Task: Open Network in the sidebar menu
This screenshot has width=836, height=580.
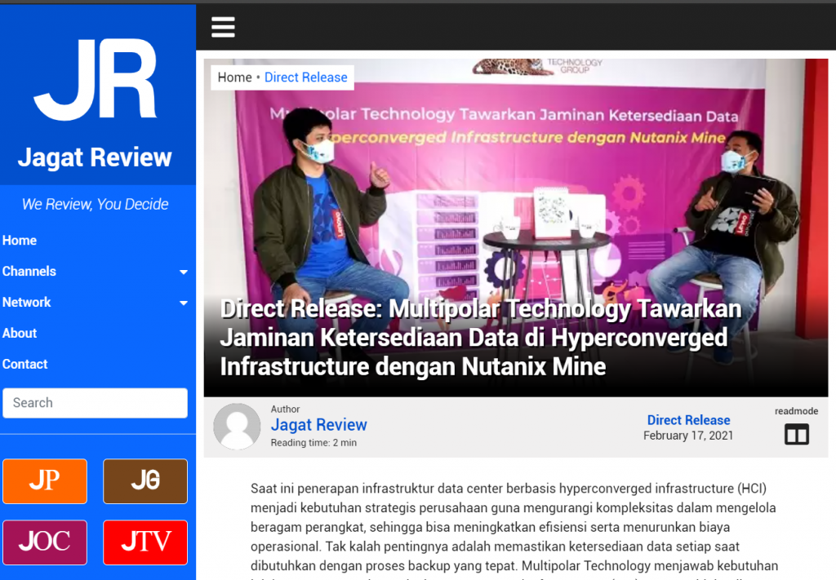Action: pyautogui.click(x=26, y=302)
